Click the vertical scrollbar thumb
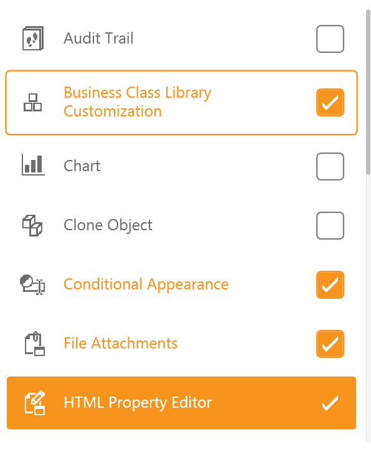This screenshot has height=450, width=371. pyautogui.click(x=368, y=92)
